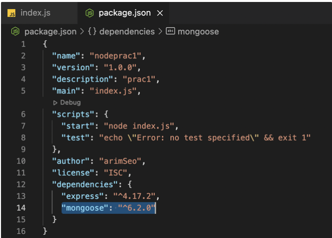Screen dimensions: 332x238
Task: Click the echo Error test script value
Action: 205,138
